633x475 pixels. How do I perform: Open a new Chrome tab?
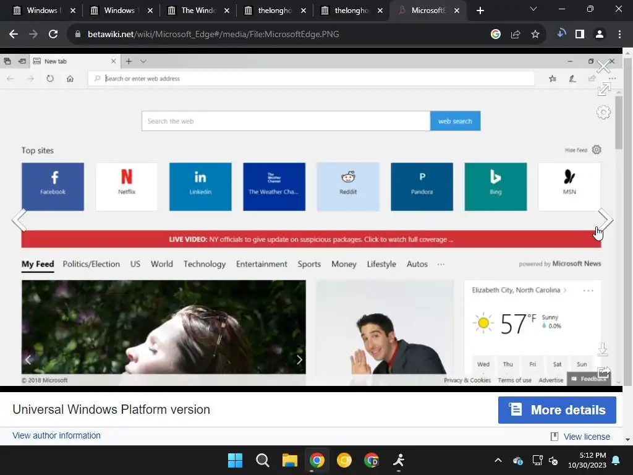click(480, 11)
